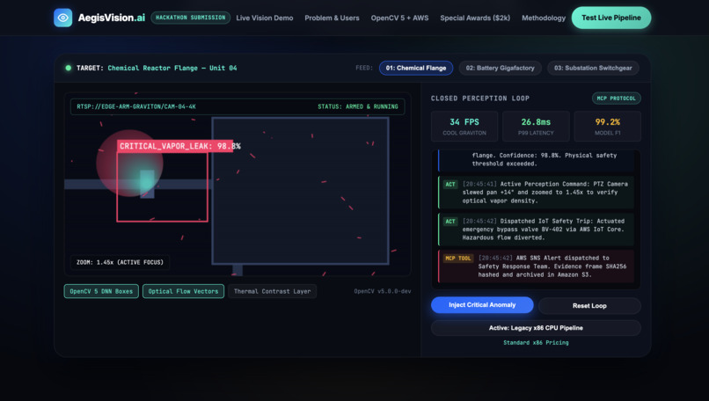
Task: Open the Problem & Users nav link
Action: pyautogui.click(x=332, y=18)
